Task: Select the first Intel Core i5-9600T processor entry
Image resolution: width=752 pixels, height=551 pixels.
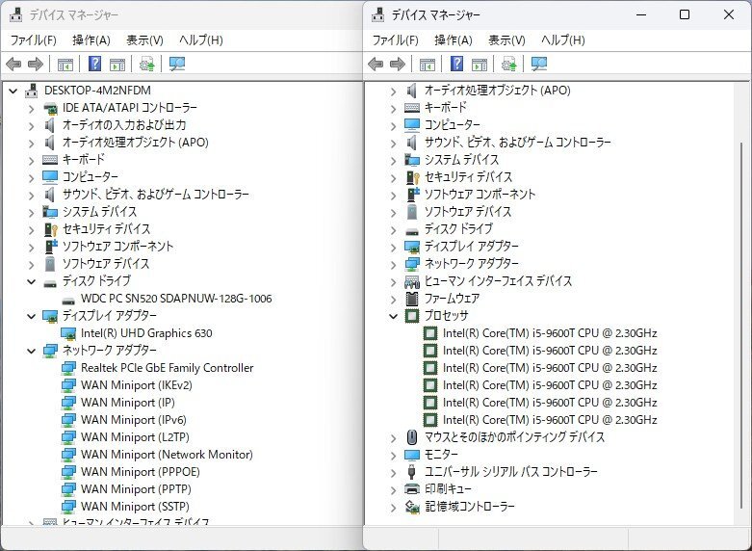Action: coord(549,333)
